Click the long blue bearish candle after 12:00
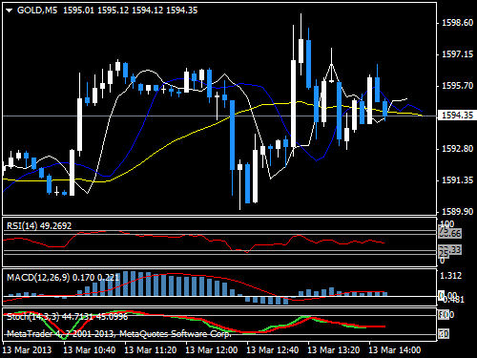Image resolution: width=477 pixels, height=358 pixels. click(233, 135)
